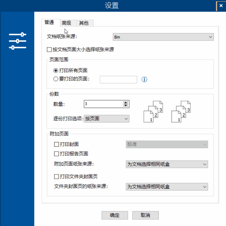Image resolution: width=226 pixels, height=226 pixels.
Task: Click the first collate preview page stack
Action: pyautogui.click(x=153, y=112)
